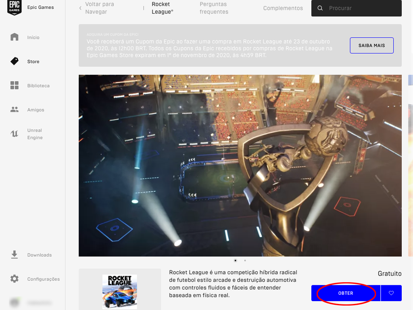Image resolution: width=413 pixels, height=310 pixels.
Task: Click the Voltar para Navegar link
Action: click(x=100, y=8)
